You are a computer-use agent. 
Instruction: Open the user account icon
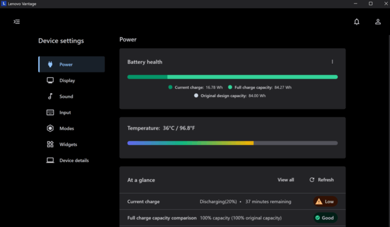[378, 22]
